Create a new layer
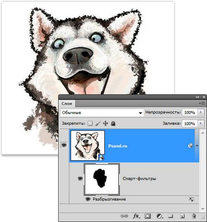The height and width of the screenshot is (222, 207). tap(182, 216)
